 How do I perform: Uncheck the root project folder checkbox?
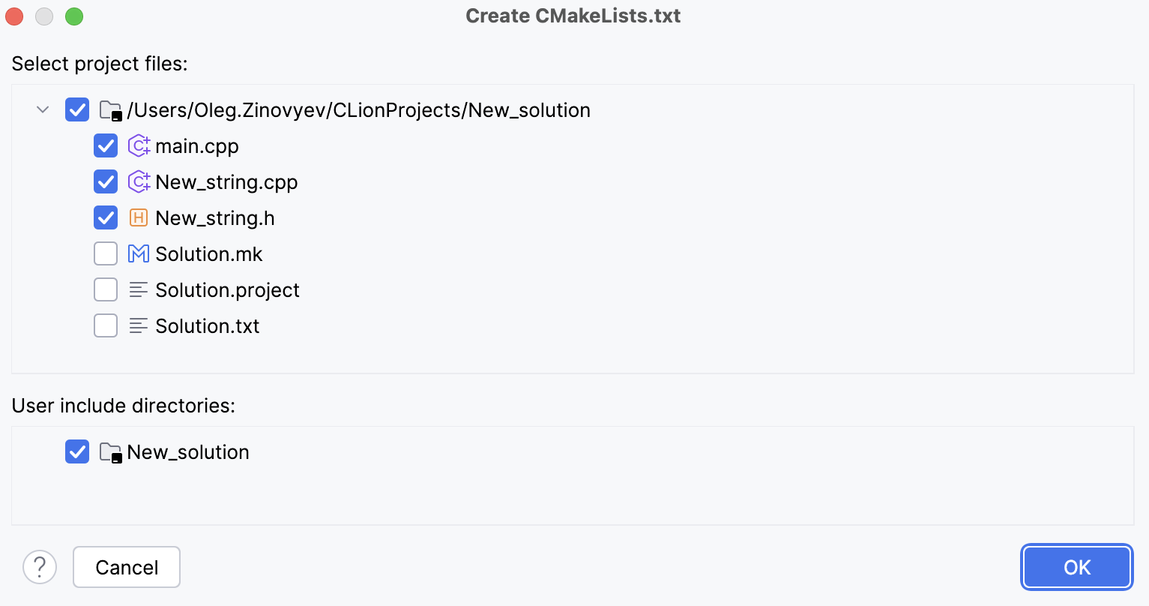point(77,109)
